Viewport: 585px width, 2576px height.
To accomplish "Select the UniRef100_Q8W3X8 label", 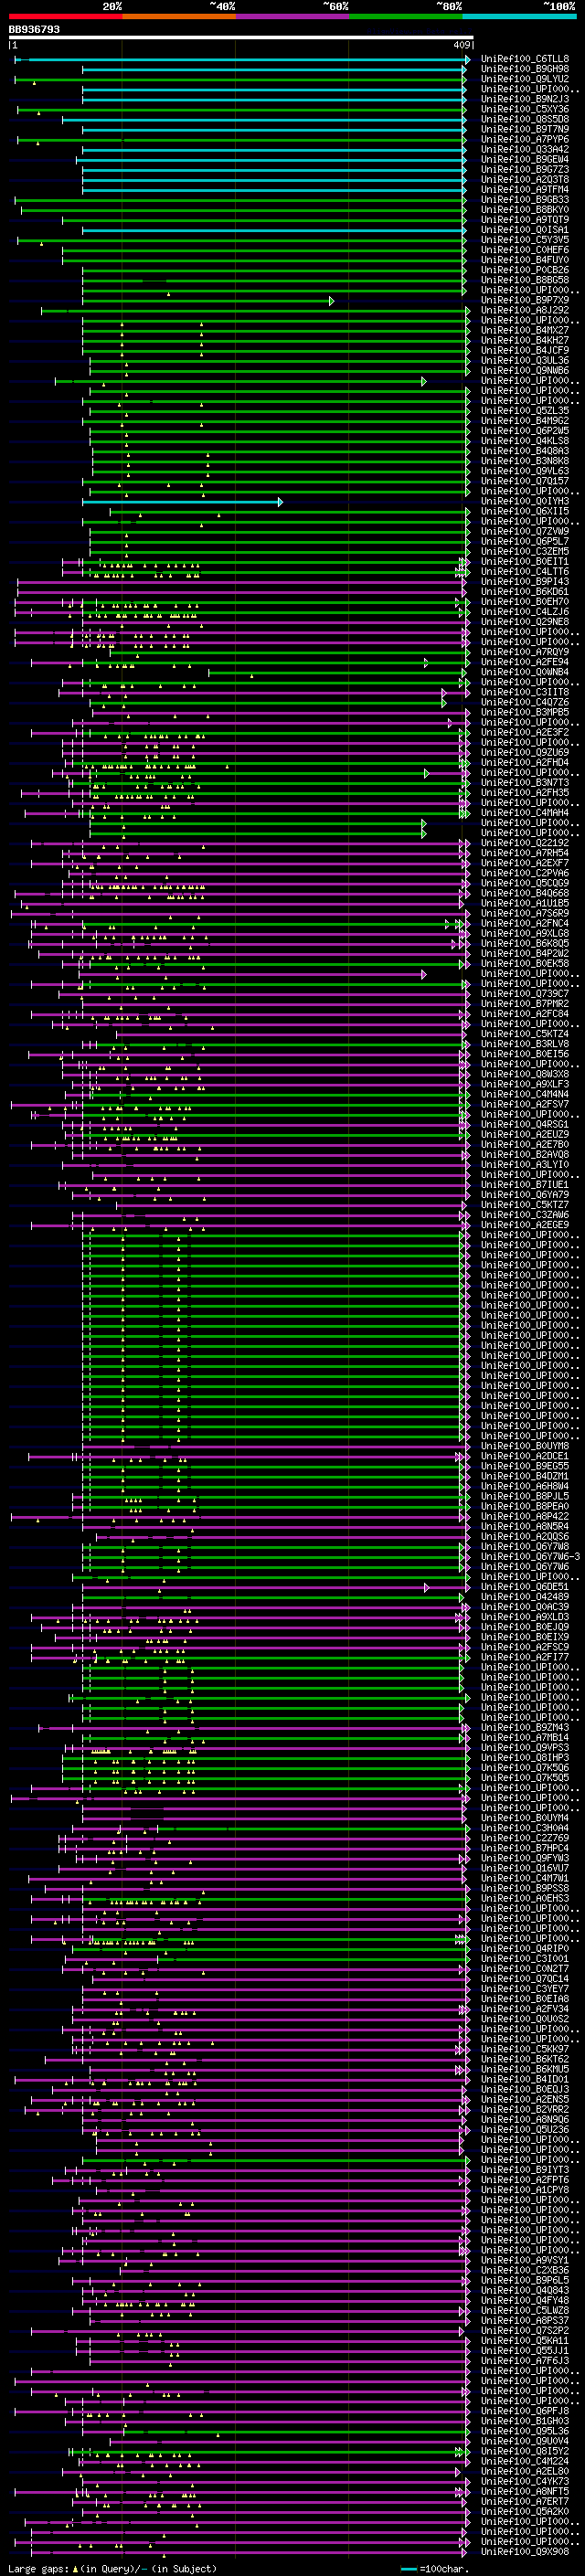I will pyautogui.click(x=525, y=1074).
